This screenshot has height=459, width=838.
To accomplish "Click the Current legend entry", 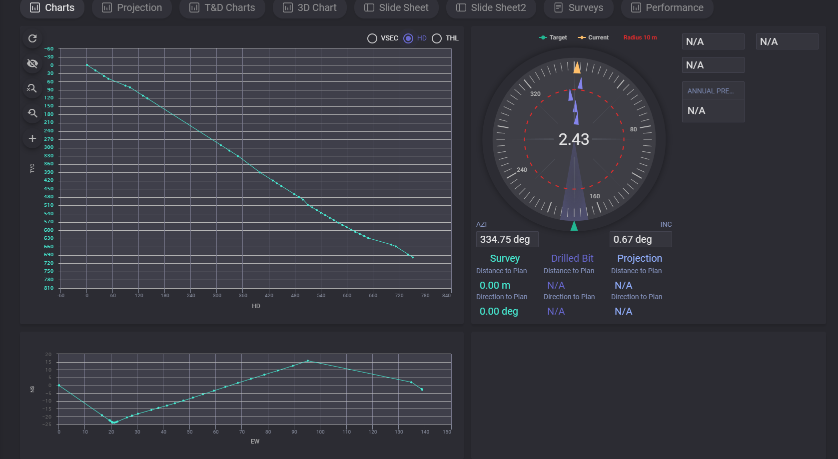I will pos(593,37).
